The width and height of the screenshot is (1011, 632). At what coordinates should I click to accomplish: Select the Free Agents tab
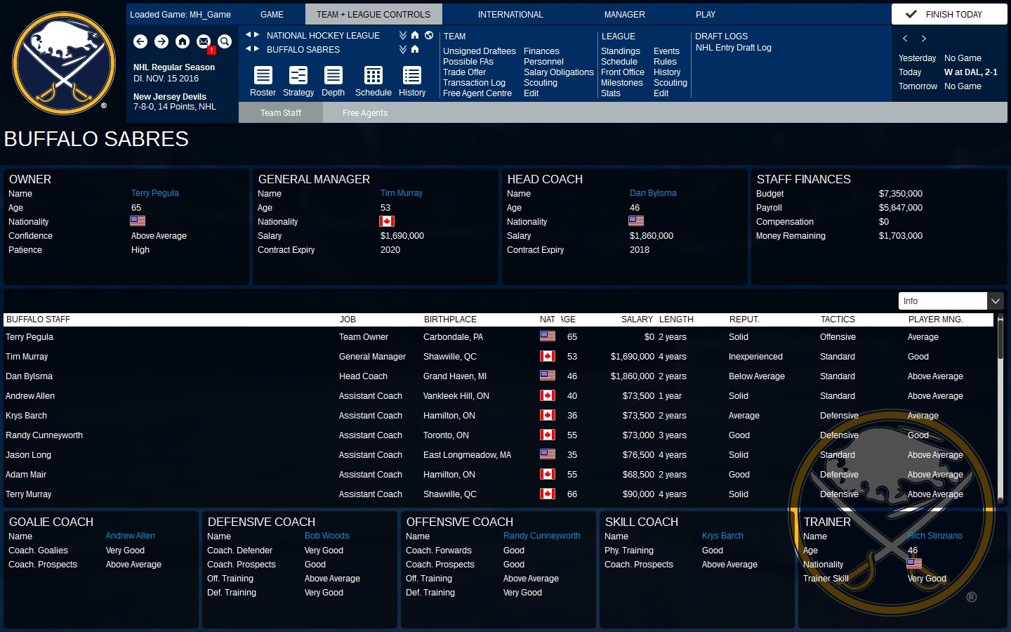364,112
